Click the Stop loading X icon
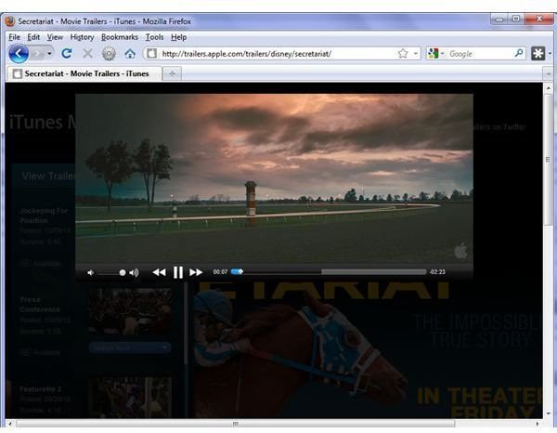Image resolution: width=557 pixels, height=433 pixels. coord(87,54)
